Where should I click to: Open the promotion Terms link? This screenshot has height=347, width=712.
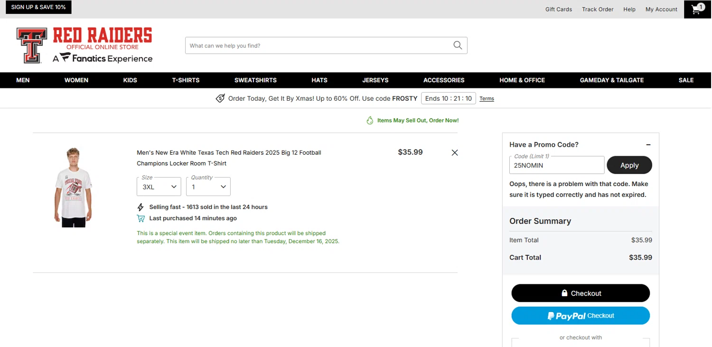(487, 99)
